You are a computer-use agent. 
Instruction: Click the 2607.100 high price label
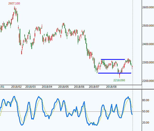(x=14, y=3)
